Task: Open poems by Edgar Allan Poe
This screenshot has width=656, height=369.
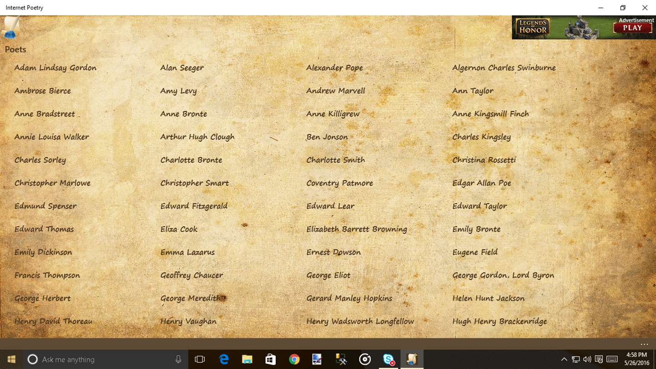Action: coord(482,183)
